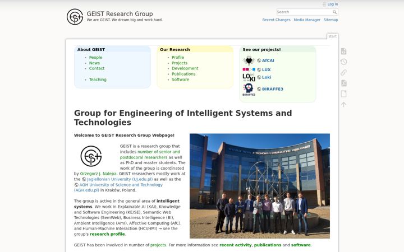Export page to PDF icon
404x252 pixels.
pos(343,83)
